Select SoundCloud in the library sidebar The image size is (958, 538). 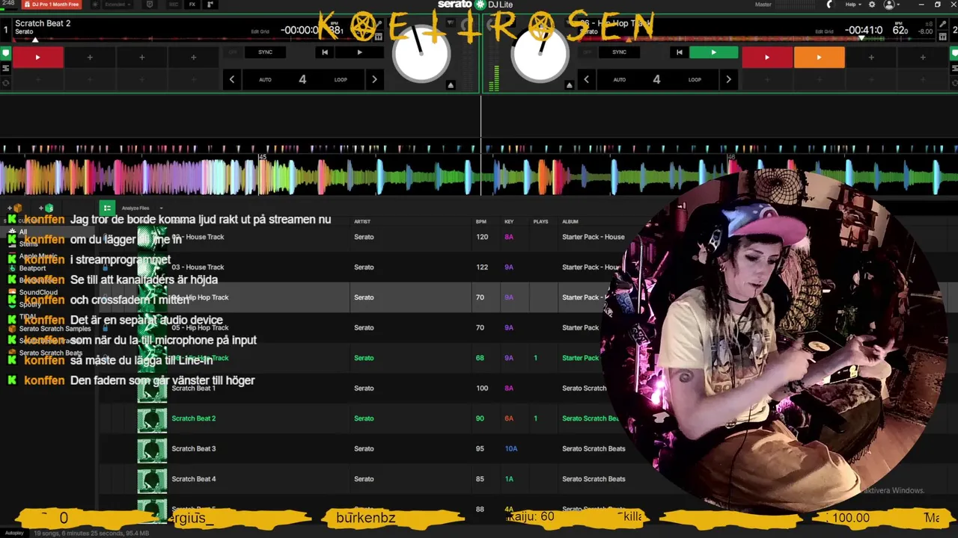point(38,292)
